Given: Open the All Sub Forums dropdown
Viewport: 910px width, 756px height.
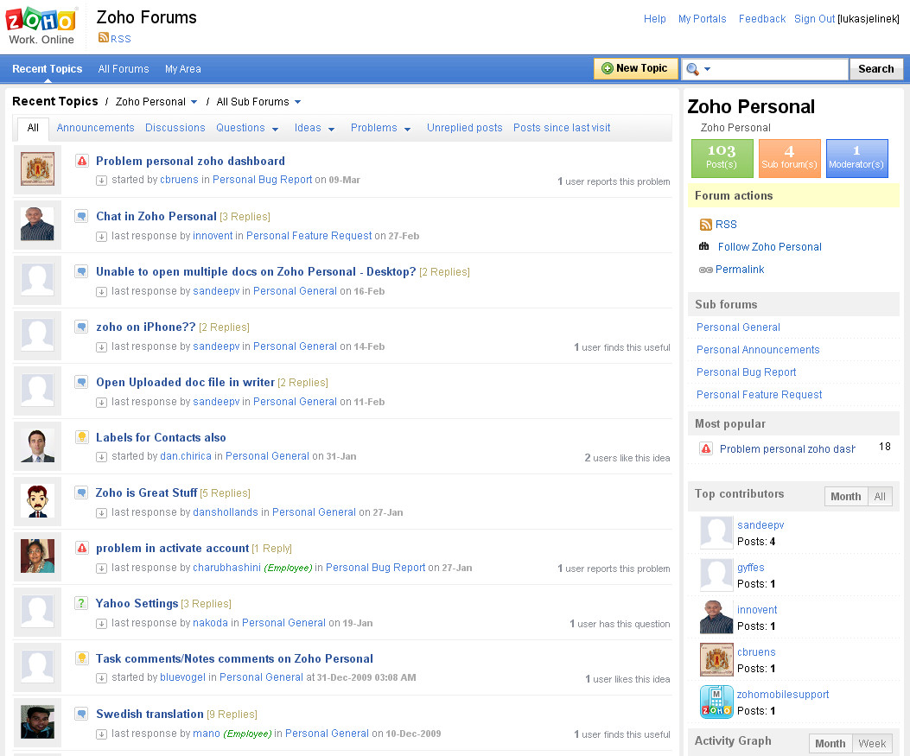Looking at the screenshot, I should (x=298, y=102).
